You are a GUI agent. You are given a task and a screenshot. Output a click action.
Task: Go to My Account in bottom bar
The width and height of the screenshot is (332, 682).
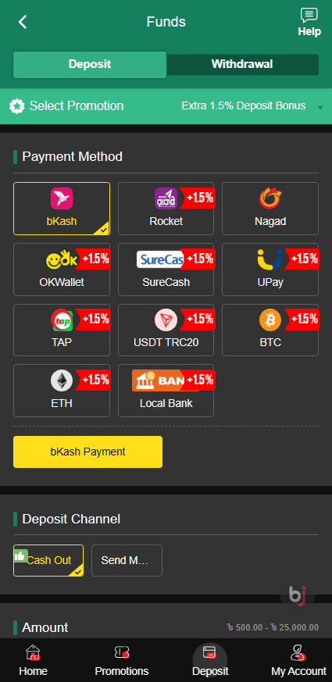pos(298,661)
